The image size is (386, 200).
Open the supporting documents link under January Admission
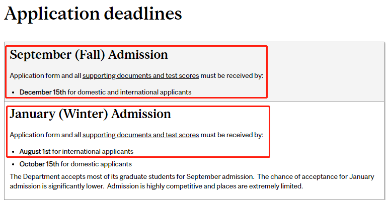140,135
